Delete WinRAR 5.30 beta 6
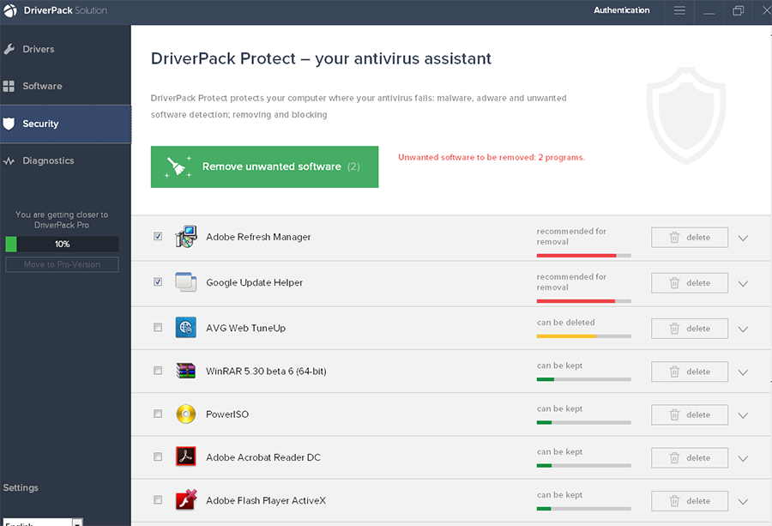This screenshot has height=526, width=772. click(x=690, y=372)
